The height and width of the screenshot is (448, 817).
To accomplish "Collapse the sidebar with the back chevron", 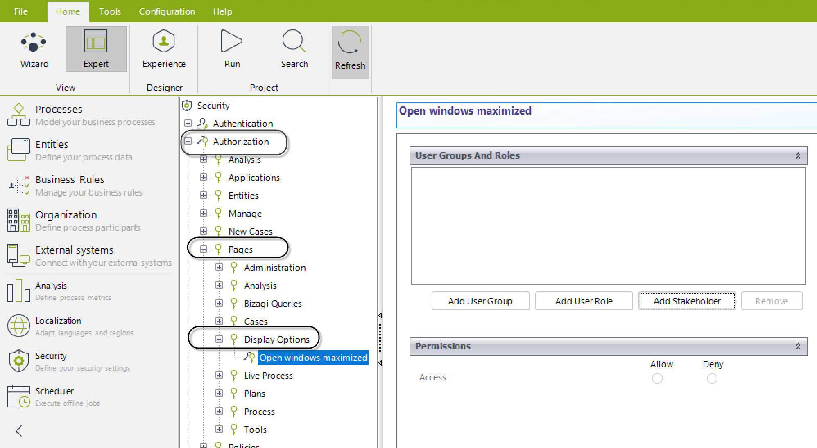I will pos(19,431).
